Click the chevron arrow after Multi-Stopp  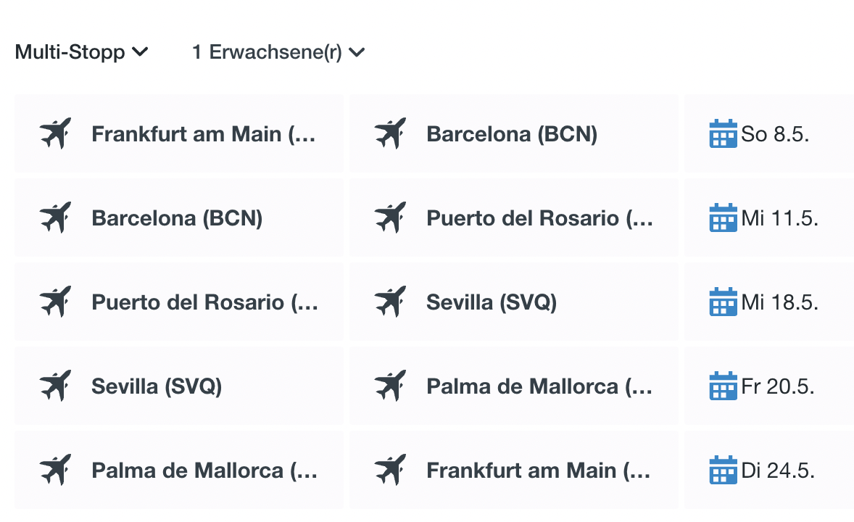click(140, 51)
